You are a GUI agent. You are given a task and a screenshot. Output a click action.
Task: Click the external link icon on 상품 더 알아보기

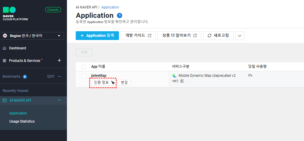coord(195,36)
